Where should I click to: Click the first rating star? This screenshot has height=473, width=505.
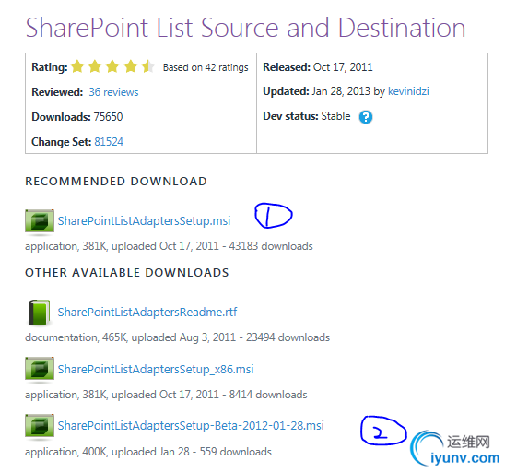point(77,66)
